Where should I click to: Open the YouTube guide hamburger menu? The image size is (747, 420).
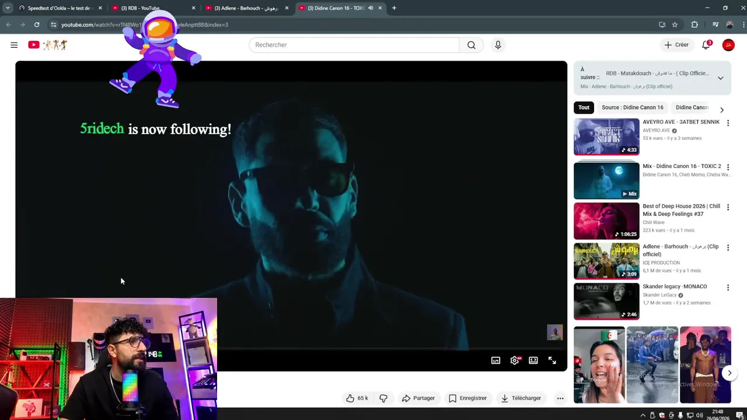coord(14,45)
